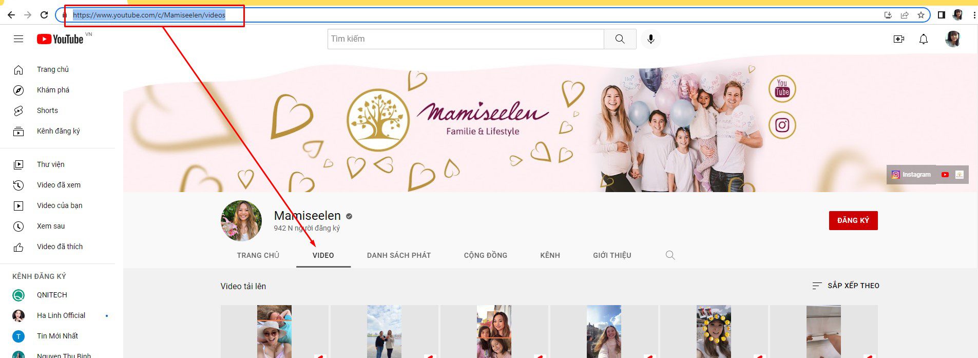Open second video thumbnail with two people outdoors
978x358 pixels.
coord(384,332)
